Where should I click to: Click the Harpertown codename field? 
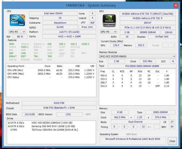click(x=60, y=23)
